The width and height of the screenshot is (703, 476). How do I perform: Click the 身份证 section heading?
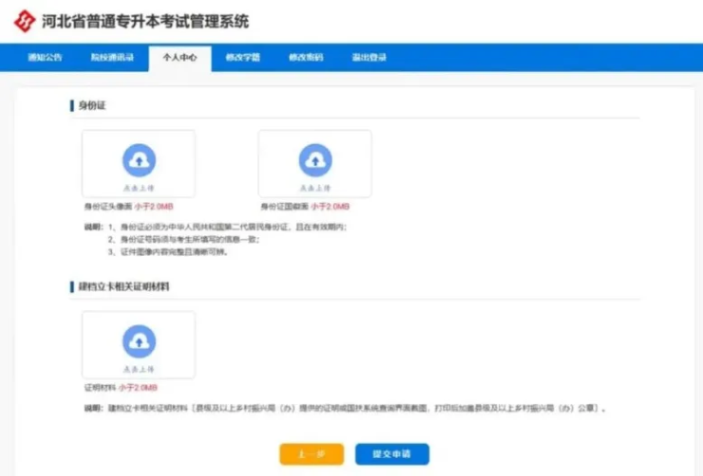point(91,105)
